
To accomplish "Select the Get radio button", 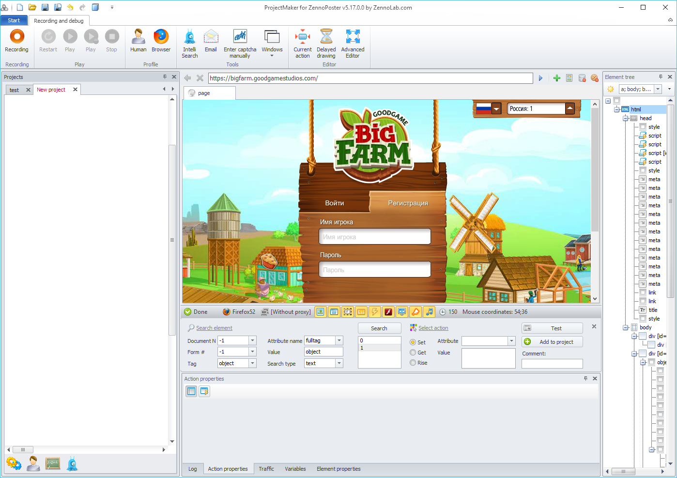I will pyautogui.click(x=413, y=353).
